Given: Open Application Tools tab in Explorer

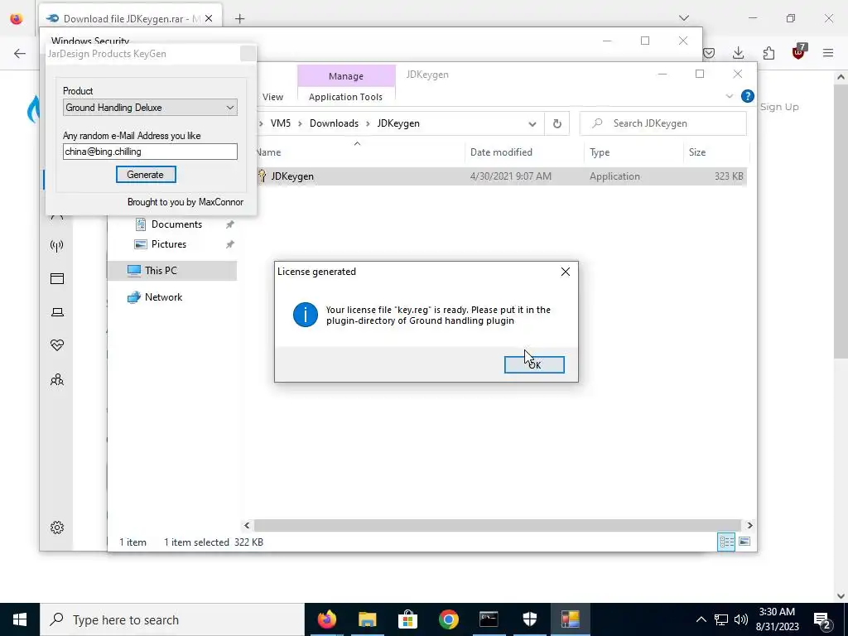Looking at the screenshot, I should 345,97.
